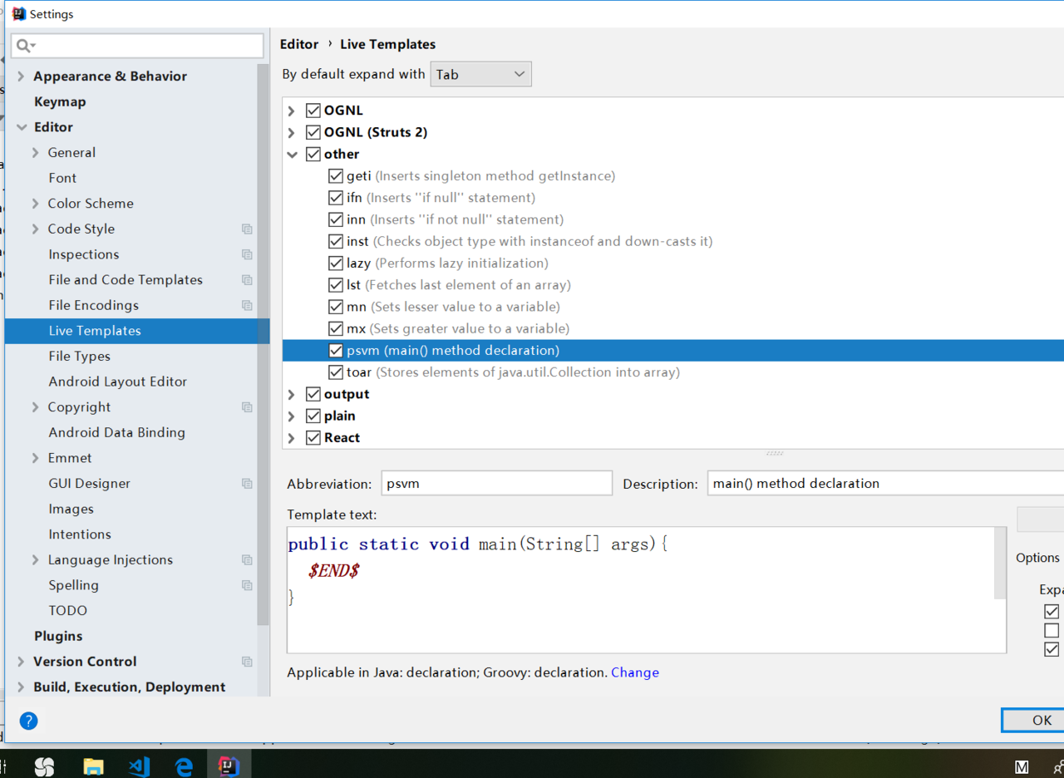Click project-level icon beside Spelling
The image size is (1064, 778).
[x=247, y=585]
